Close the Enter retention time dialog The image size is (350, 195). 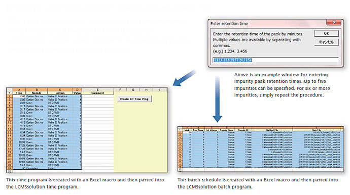(334, 22)
